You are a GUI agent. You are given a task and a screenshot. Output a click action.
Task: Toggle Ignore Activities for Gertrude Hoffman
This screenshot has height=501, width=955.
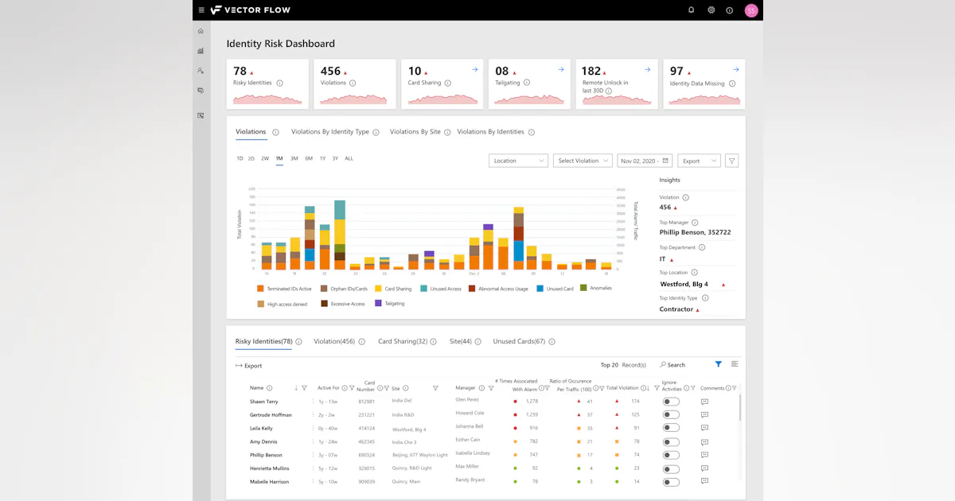click(x=672, y=415)
